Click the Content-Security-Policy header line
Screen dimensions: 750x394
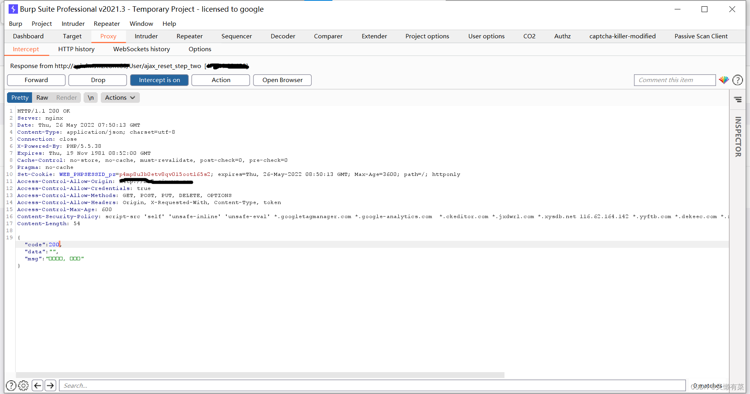(373, 217)
